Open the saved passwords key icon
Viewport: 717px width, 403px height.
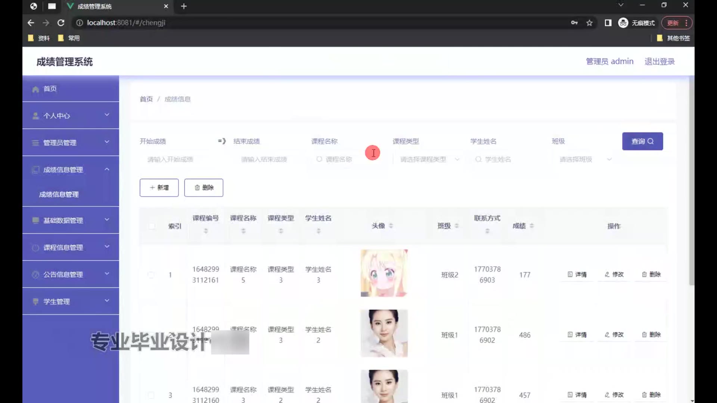pos(574,23)
